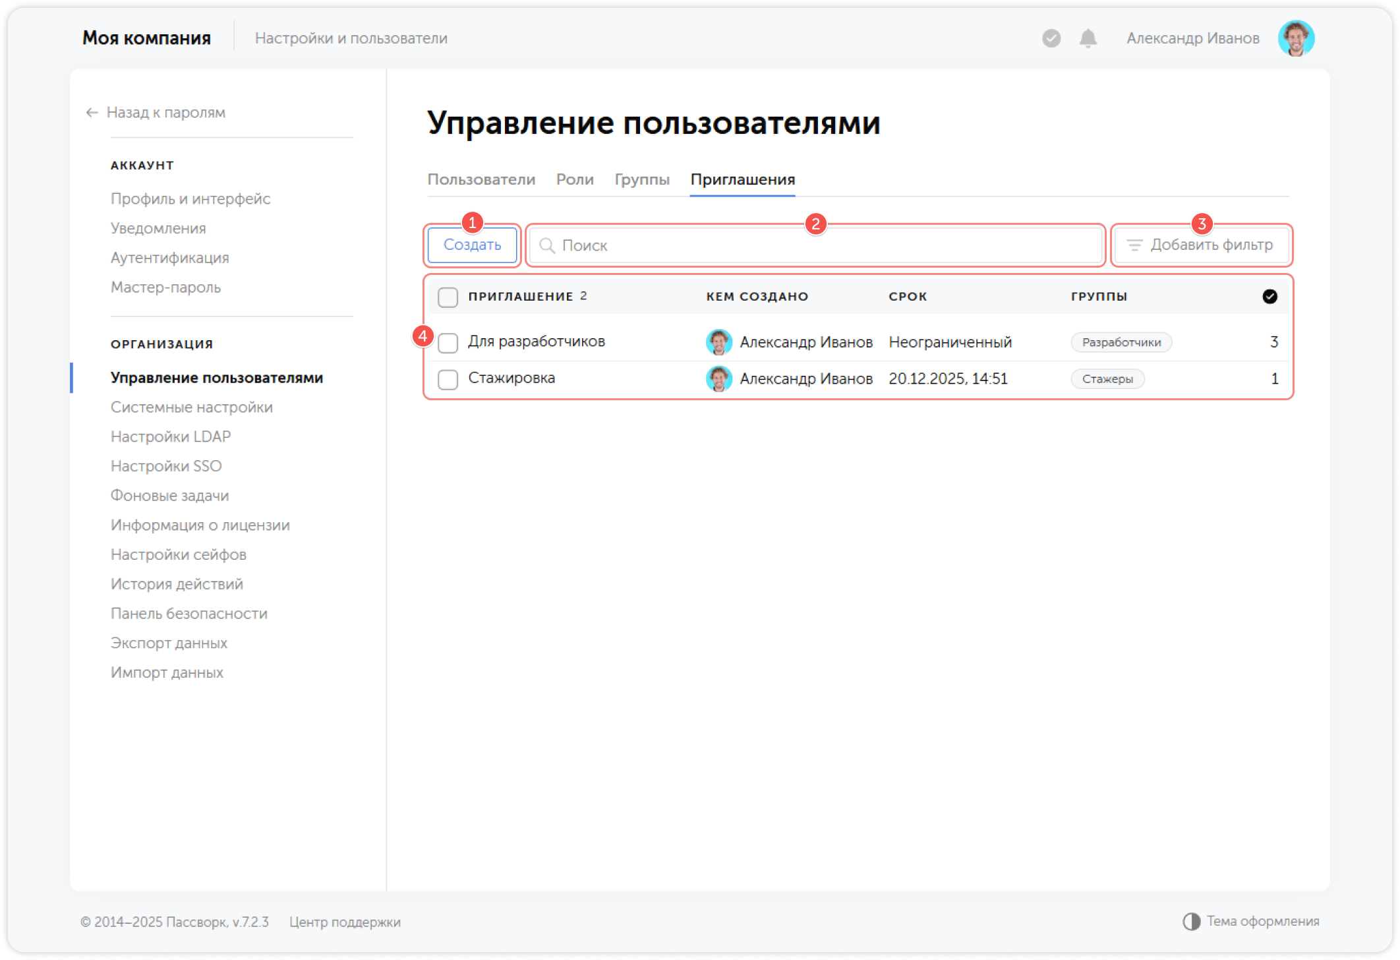Switch to the Роли tab
1400x960 pixels.
click(574, 179)
